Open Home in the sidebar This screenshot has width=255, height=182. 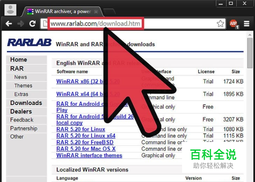[27, 60]
